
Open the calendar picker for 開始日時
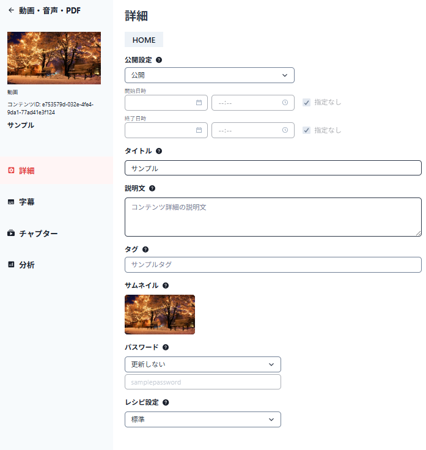(x=199, y=103)
